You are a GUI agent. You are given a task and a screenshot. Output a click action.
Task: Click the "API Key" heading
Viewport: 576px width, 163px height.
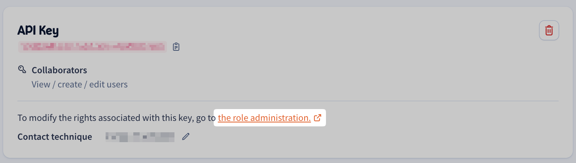(x=38, y=30)
